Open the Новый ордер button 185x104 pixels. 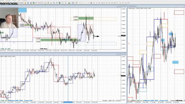21,3
